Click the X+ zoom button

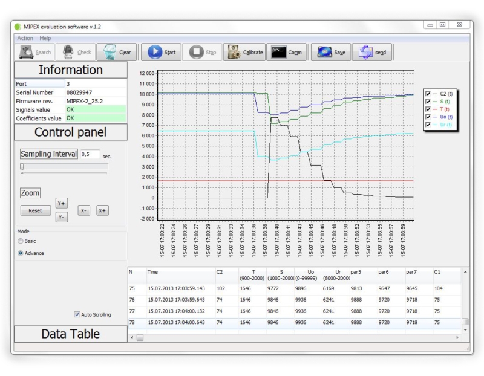click(x=102, y=210)
